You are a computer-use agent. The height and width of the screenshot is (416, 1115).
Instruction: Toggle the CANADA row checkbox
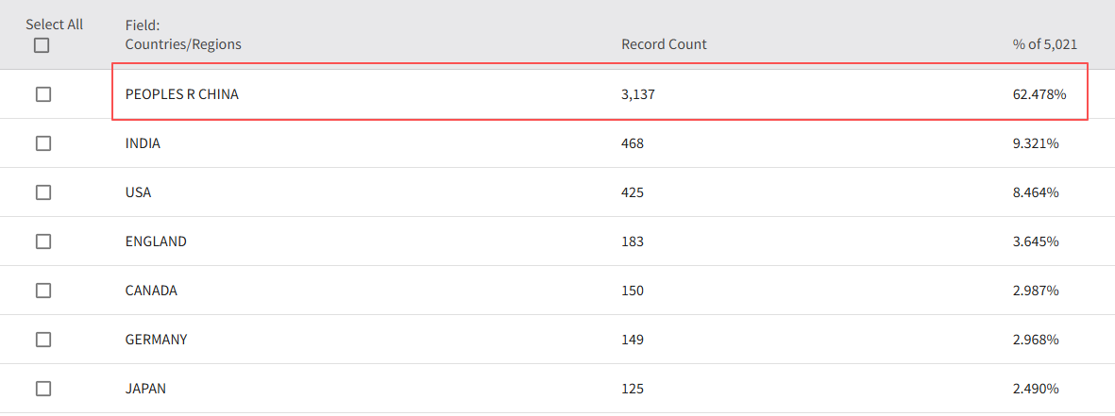pos(43,291)
